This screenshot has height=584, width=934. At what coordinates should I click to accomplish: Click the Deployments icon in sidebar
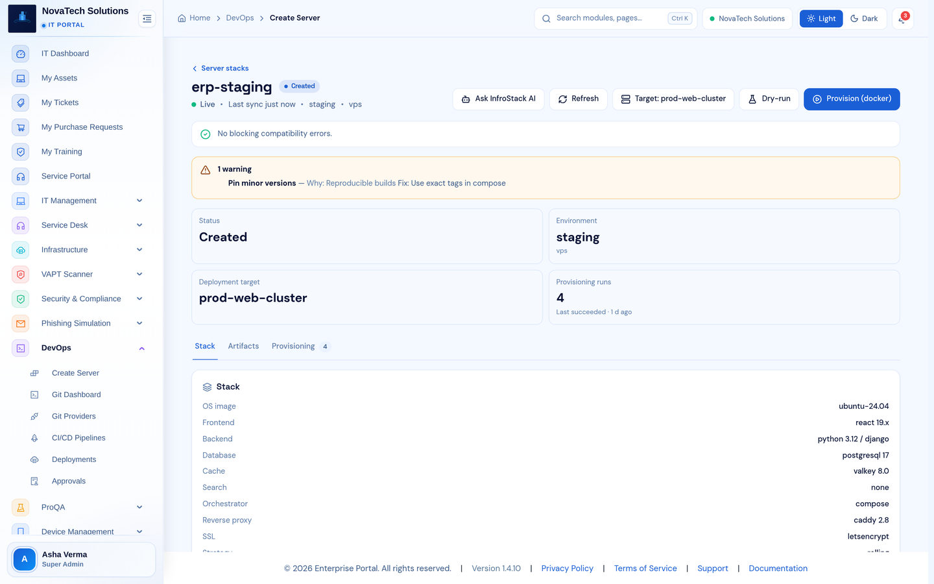click(34, 459)
